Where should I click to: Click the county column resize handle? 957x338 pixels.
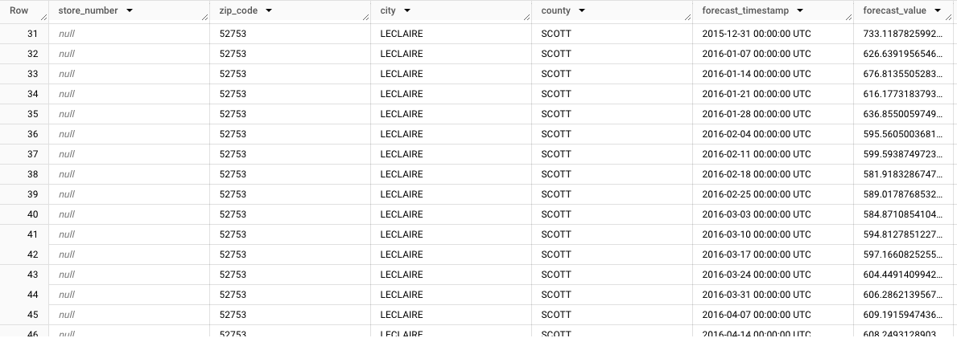point(689,18)
